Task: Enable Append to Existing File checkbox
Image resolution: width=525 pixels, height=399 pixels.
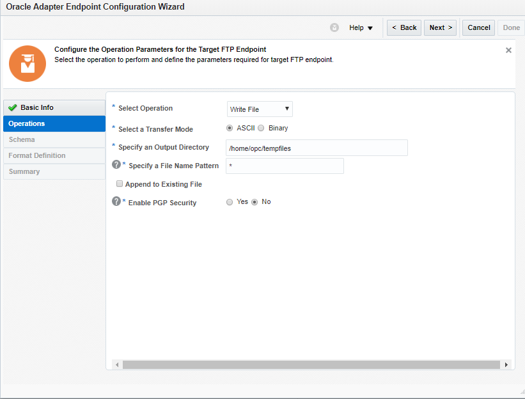Action: point(120,184)
